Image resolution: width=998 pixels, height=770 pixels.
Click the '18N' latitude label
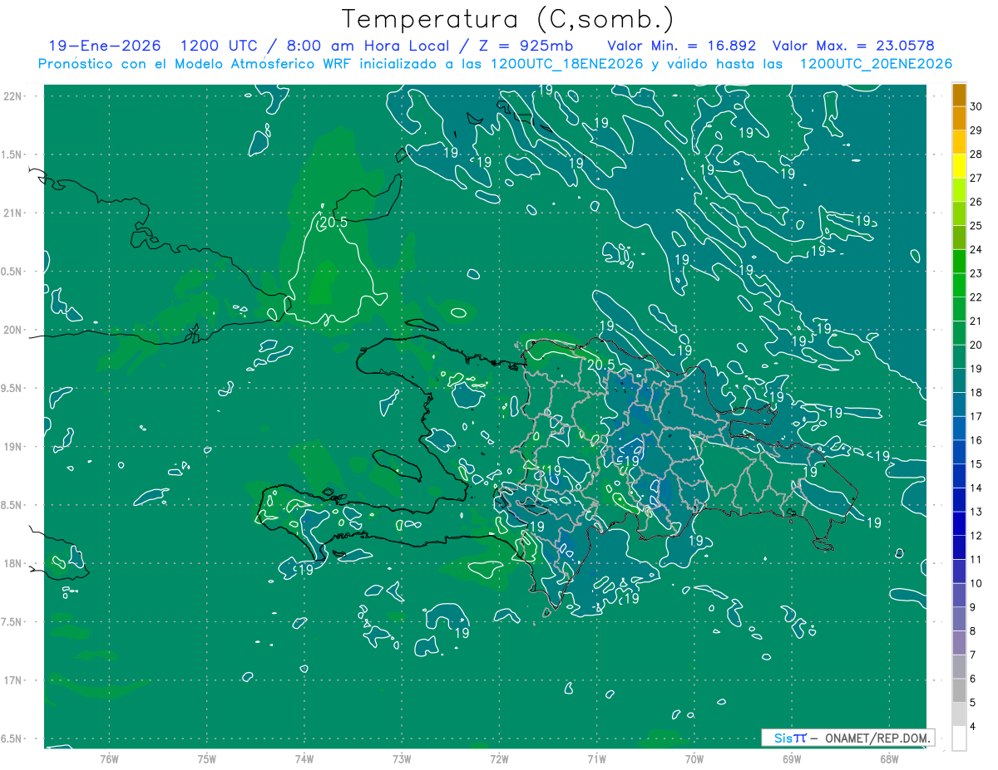pos(12,564)
